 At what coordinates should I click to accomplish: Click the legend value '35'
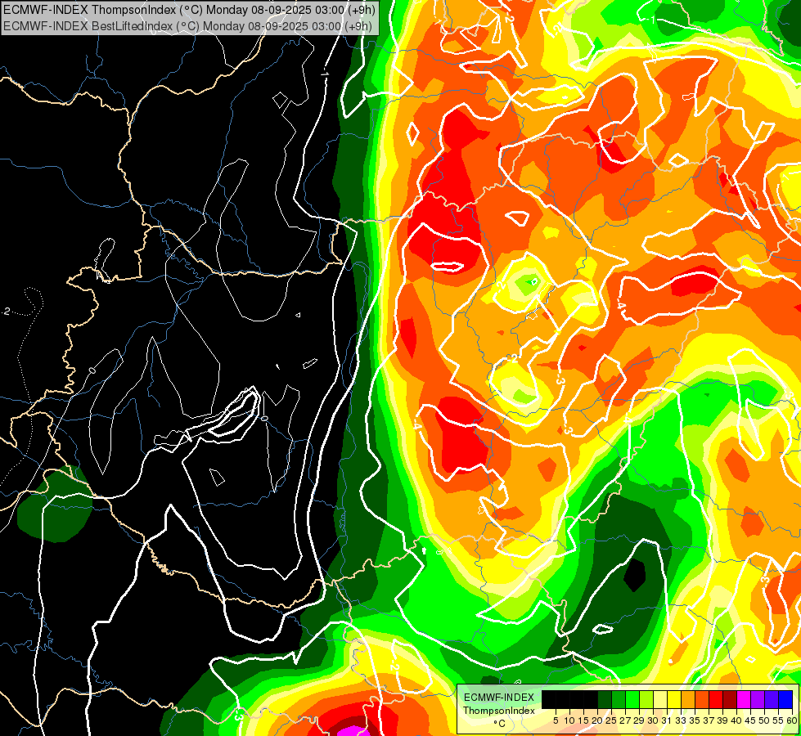click(695, 720)
